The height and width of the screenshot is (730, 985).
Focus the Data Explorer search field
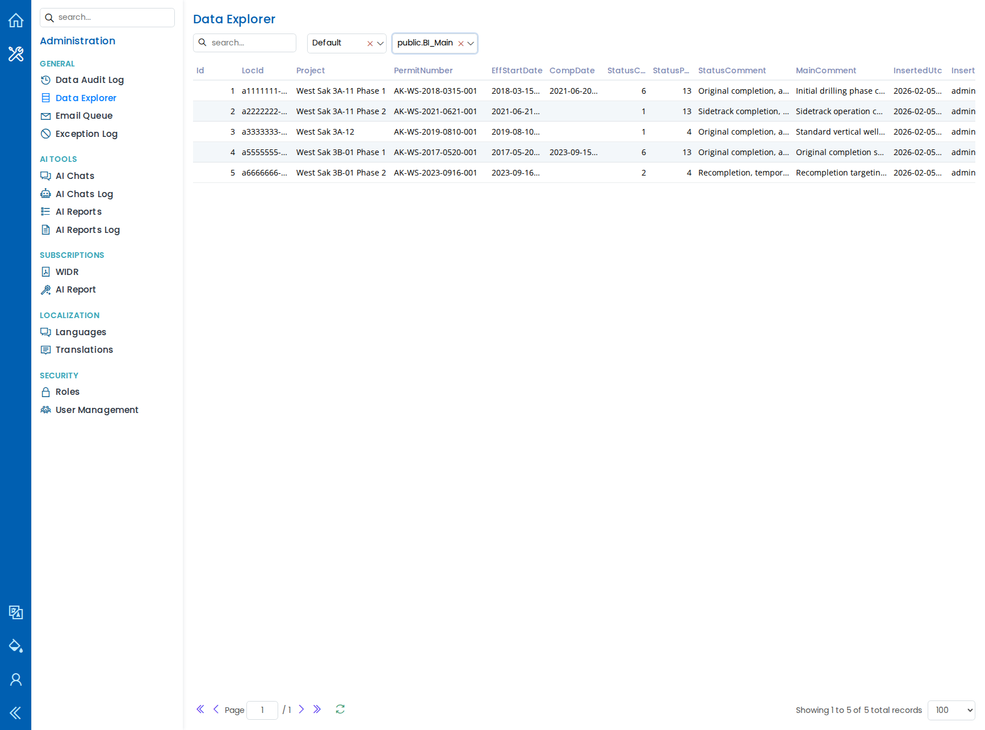point(245,43)
